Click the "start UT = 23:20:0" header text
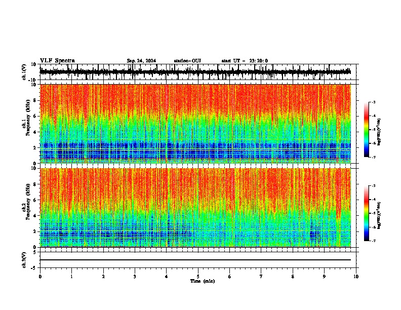 245,61
